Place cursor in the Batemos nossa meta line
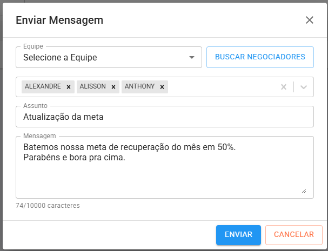Viewport: 328px width, 251px height. [129, 147]
